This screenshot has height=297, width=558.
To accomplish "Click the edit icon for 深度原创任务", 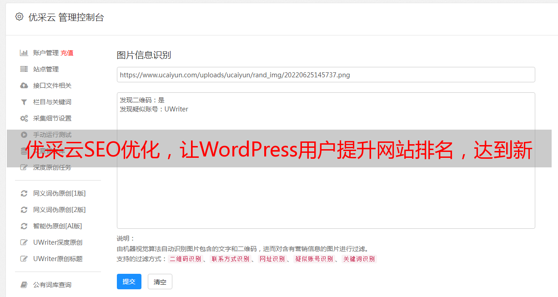I will click(x=24, y=167).
